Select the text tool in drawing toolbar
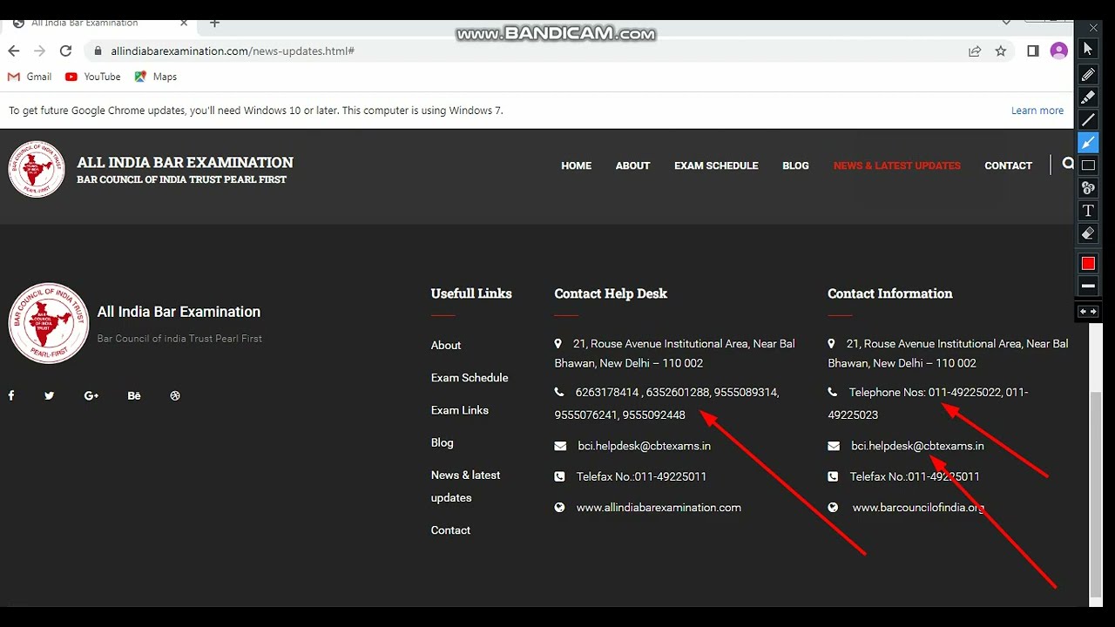The image size is (1115, 627). click(1088, 211)
